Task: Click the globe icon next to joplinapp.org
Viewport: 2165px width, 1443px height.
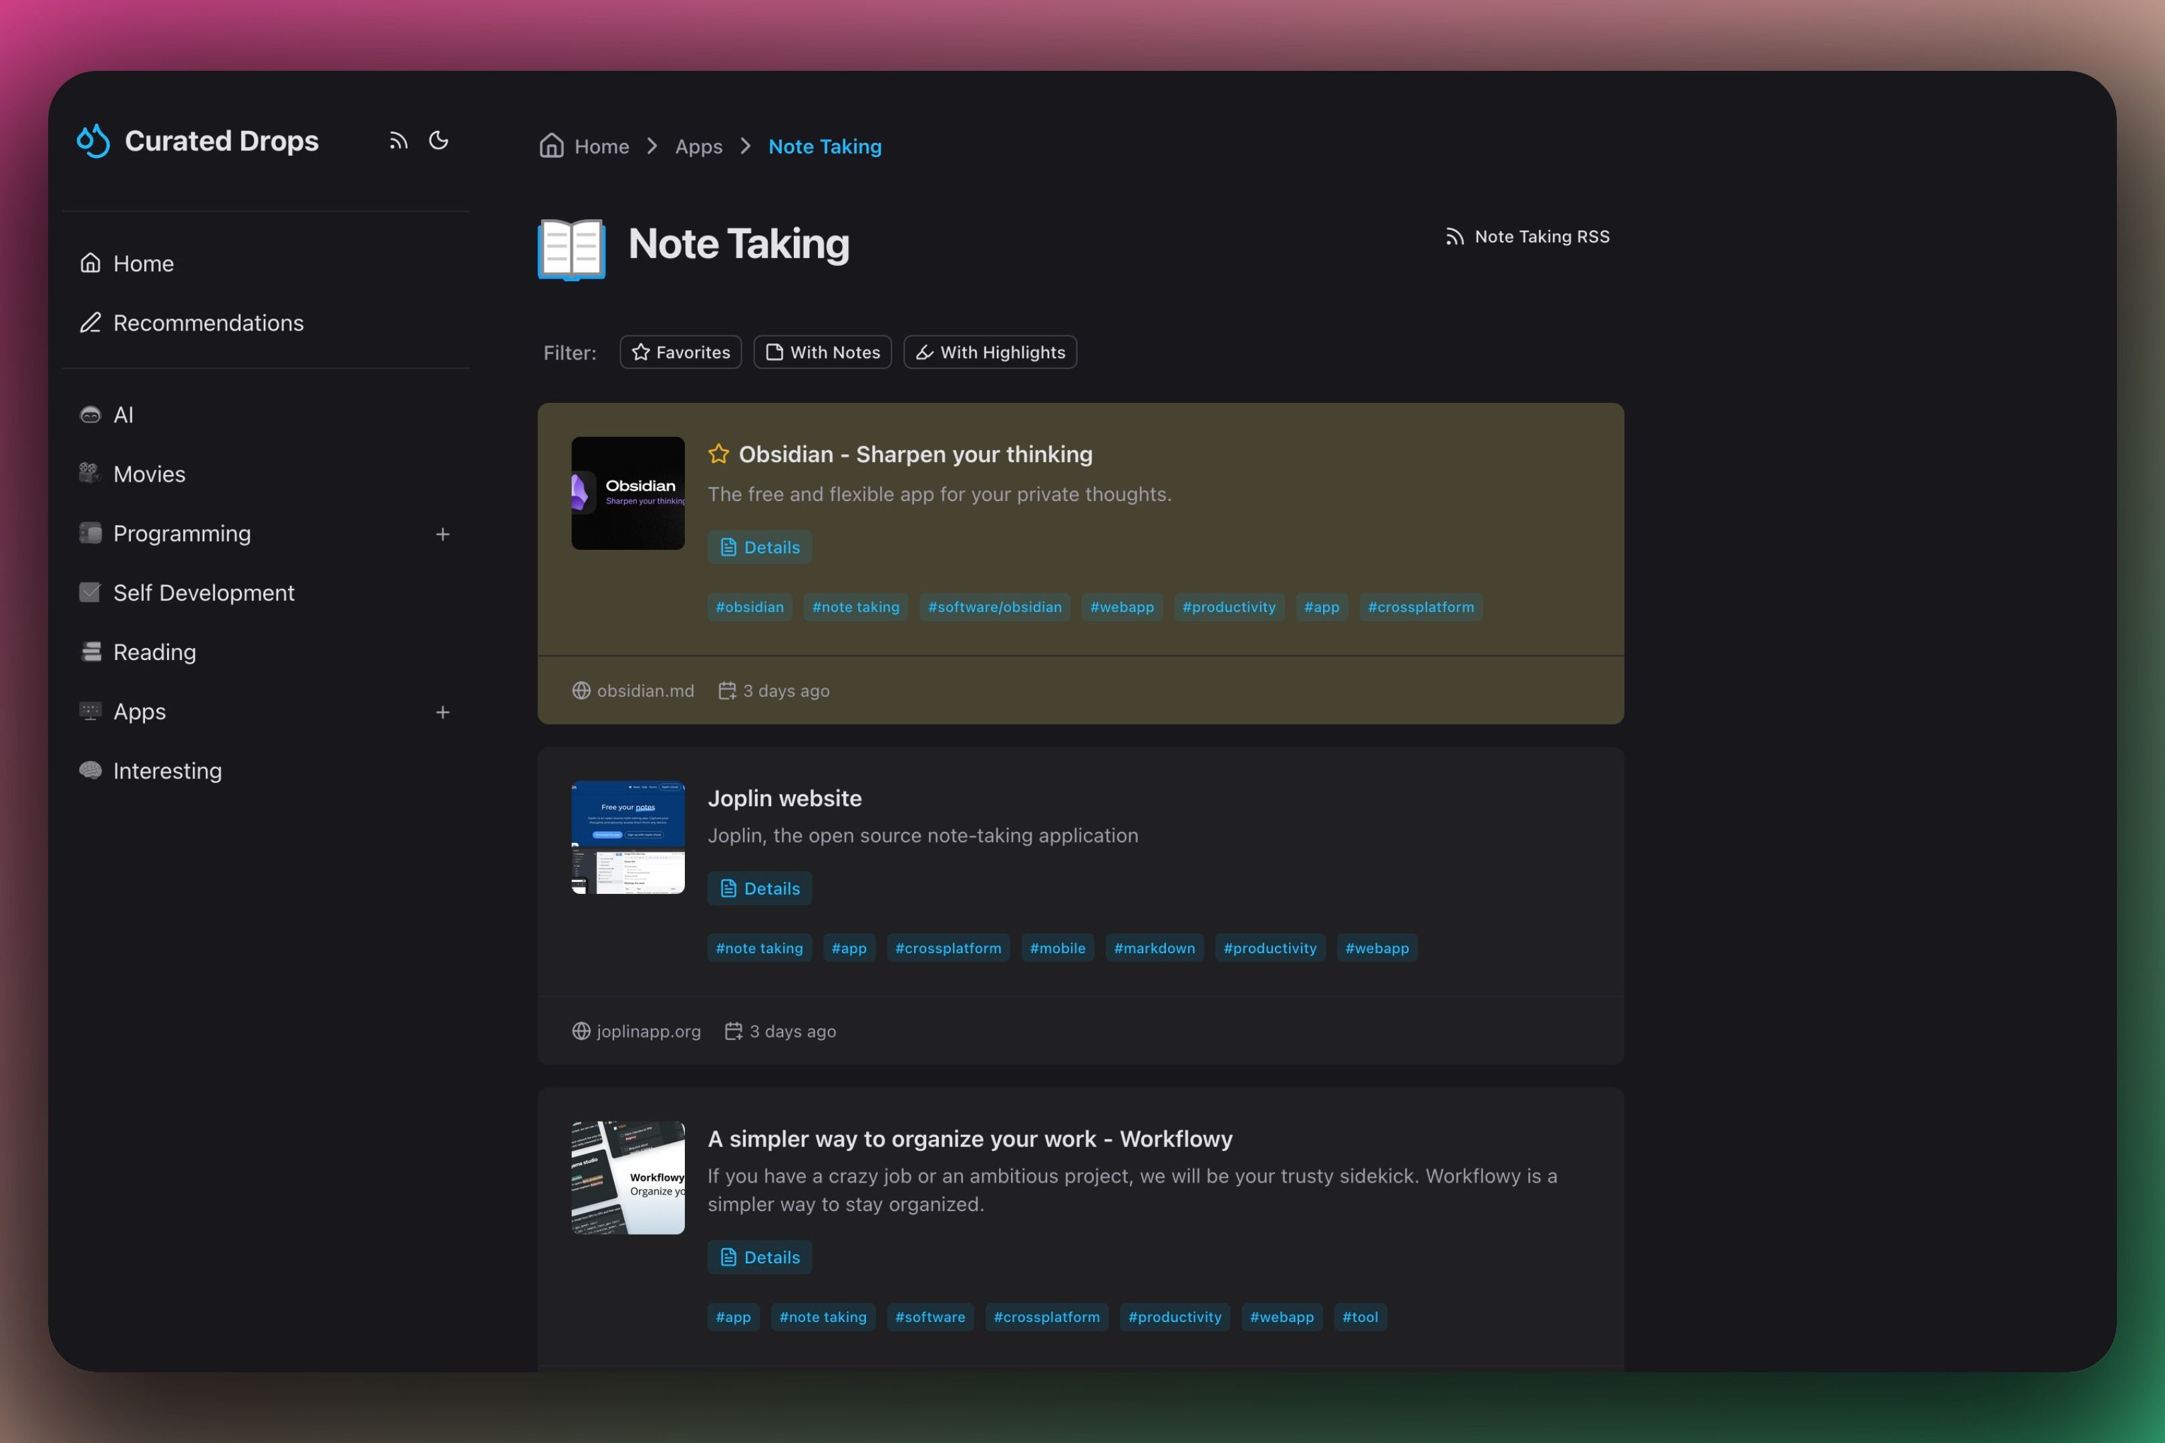Action: (x=580, y=1031)
